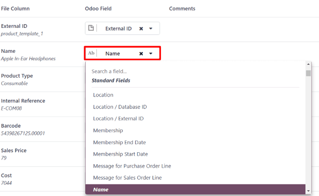Clear the External ID field selection
The width and height of the screenshot is (319, 196).
click(141, 29)
